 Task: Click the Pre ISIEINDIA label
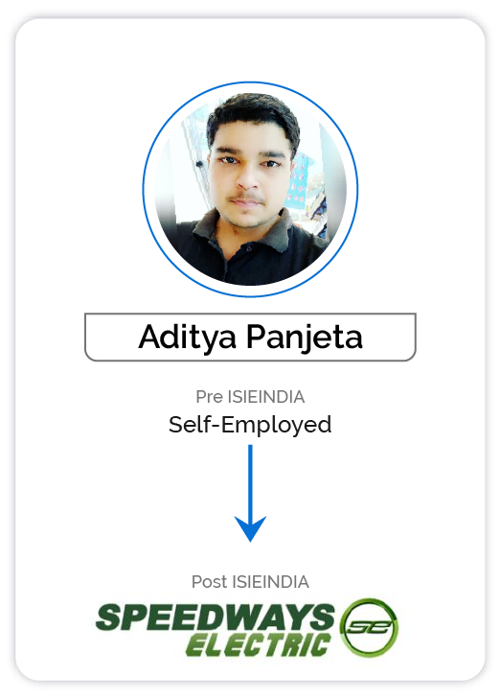[x=250, y=396]
